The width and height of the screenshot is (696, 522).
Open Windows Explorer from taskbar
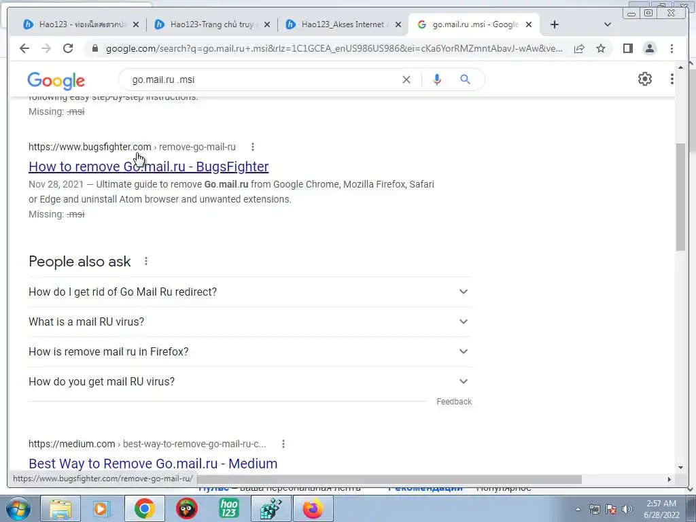coord(60,508)
